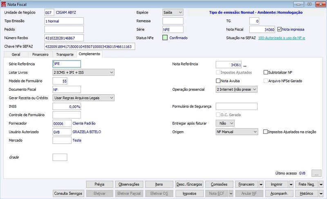Open the Histórico button
Screen dimensions: 327x199
(307, 194)
